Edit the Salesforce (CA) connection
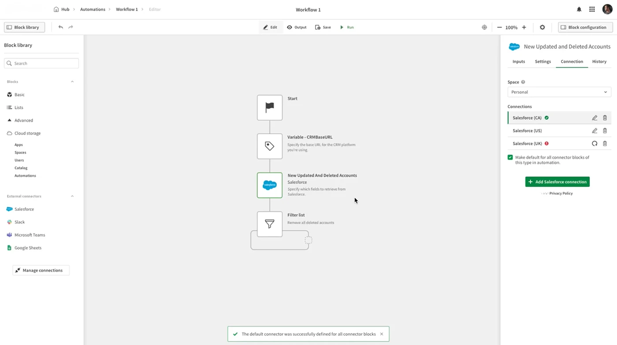Screen dimensions: 617x345 point(595,118)
